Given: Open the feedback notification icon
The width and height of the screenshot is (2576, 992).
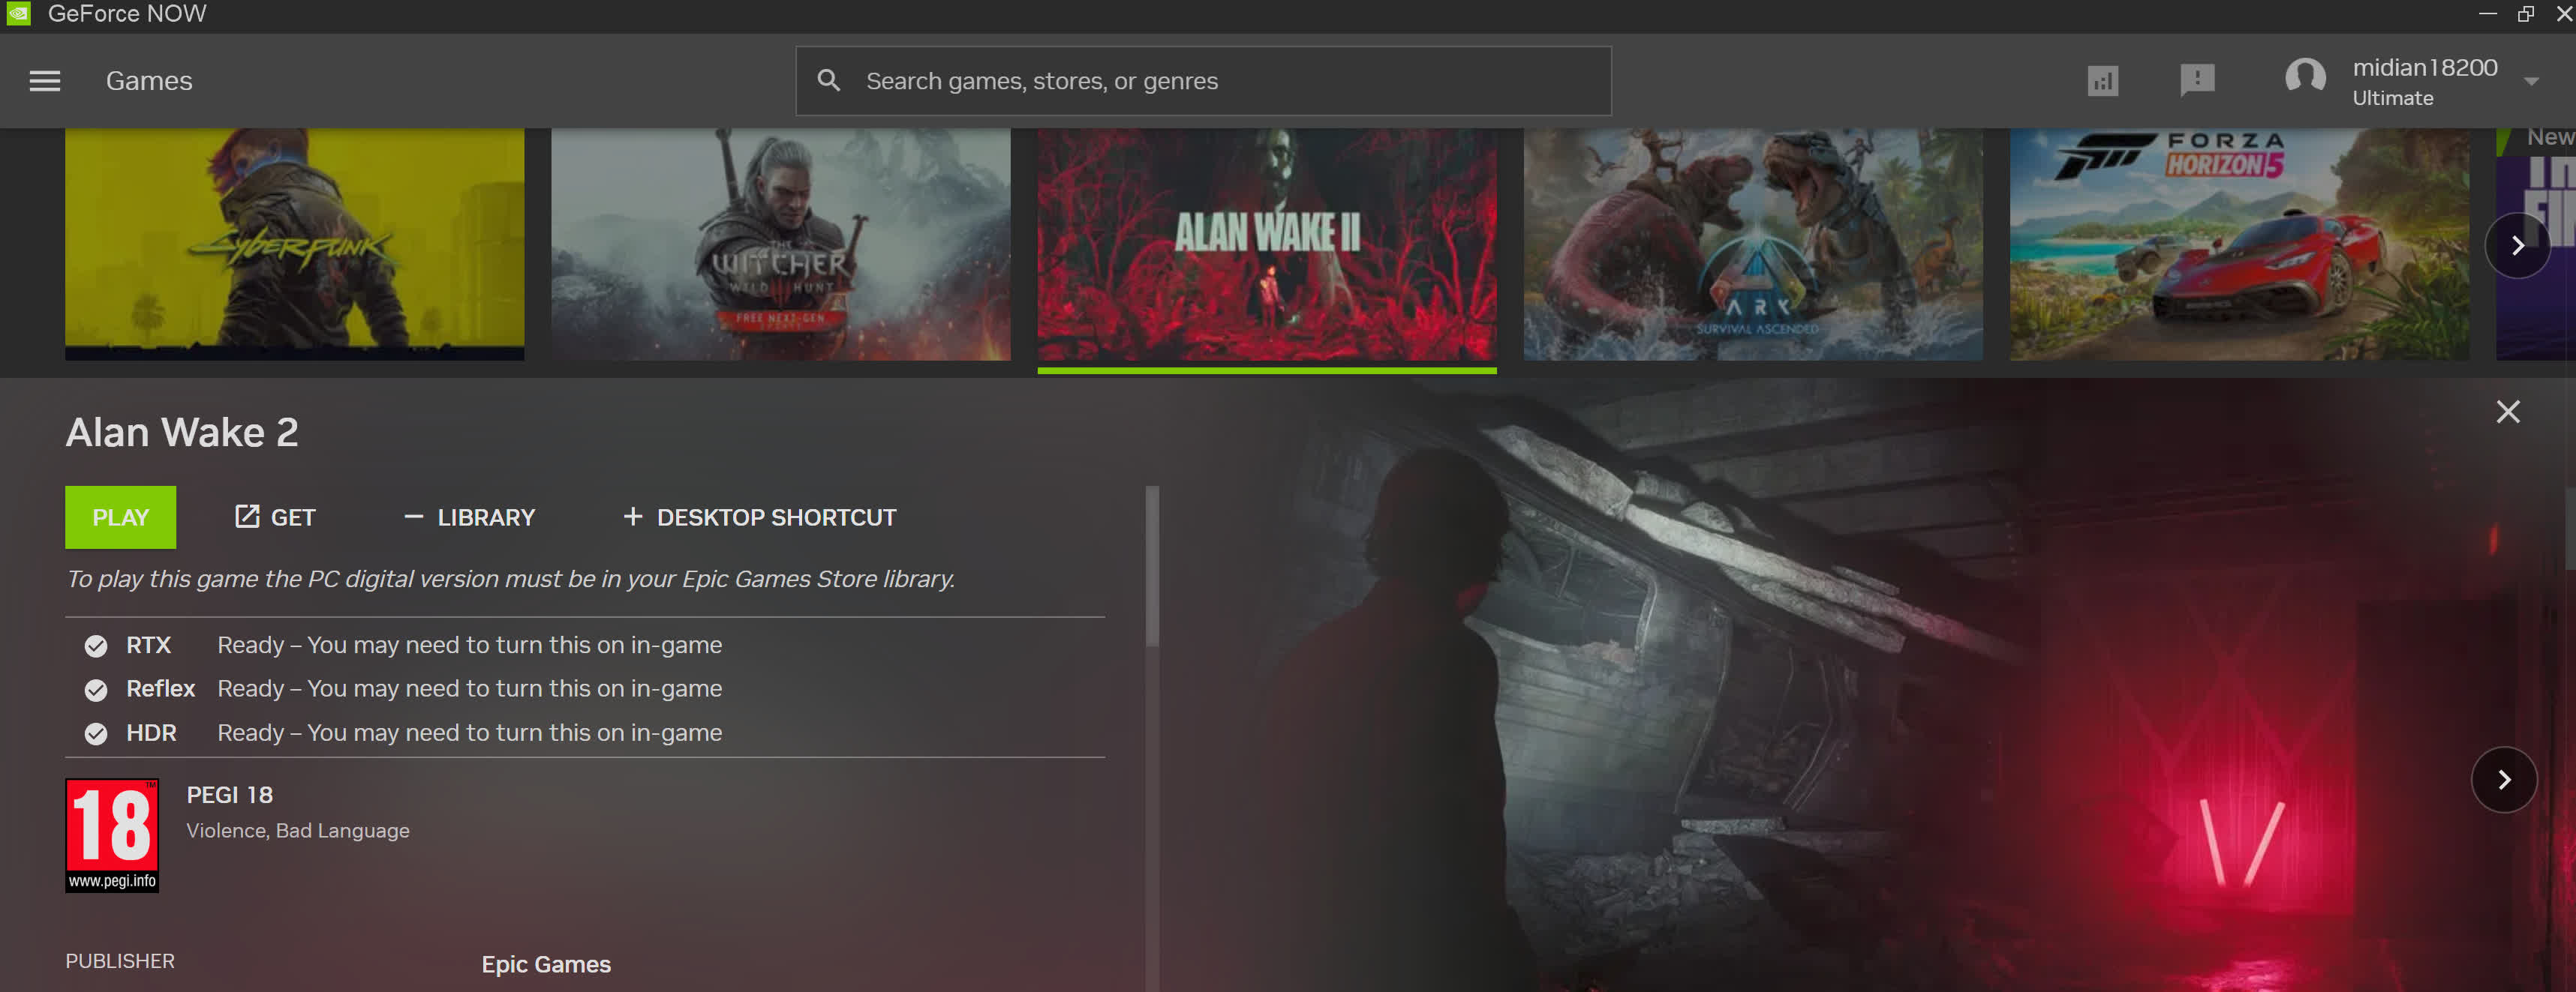Looking at the screenshot, I should [x=2196, y=80].
